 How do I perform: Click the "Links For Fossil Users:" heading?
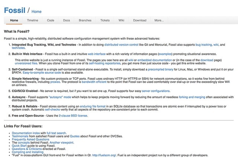[x=23, y=126]
